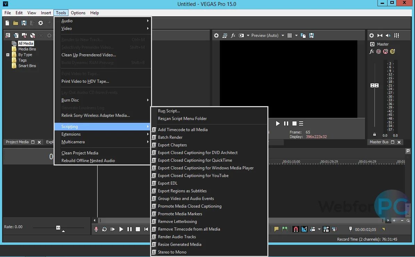Viewport: 415px width, 257px height.
Task: Copy snapshot to clipboard in the preview toolbar
Action: click(x=303, y=35)
